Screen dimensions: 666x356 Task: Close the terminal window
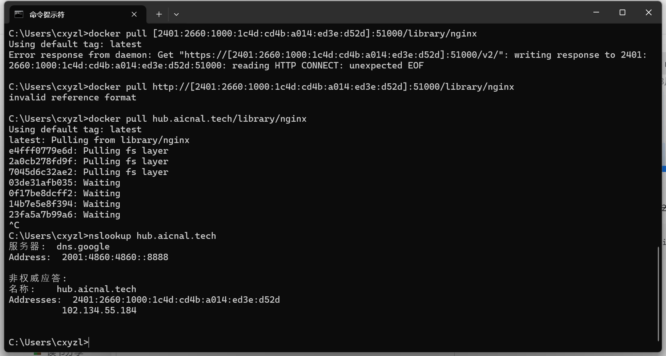(x=649, y=13)
